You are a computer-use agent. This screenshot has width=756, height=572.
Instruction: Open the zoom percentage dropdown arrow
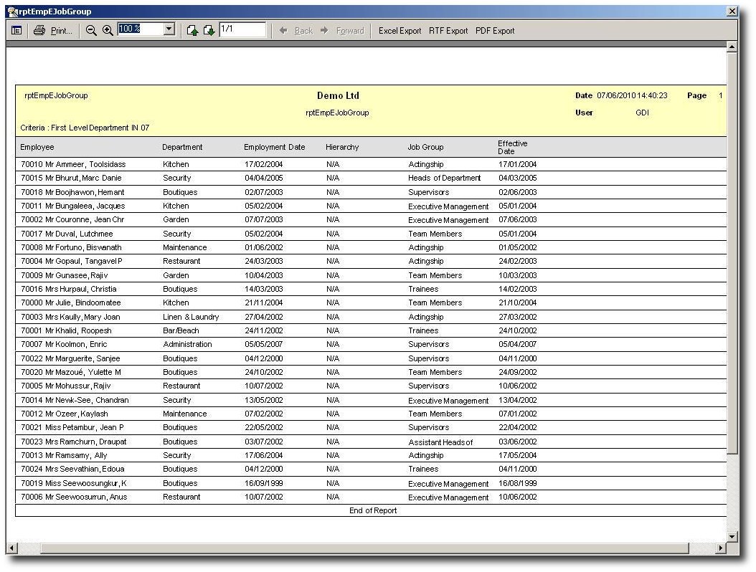coord(169,29)
